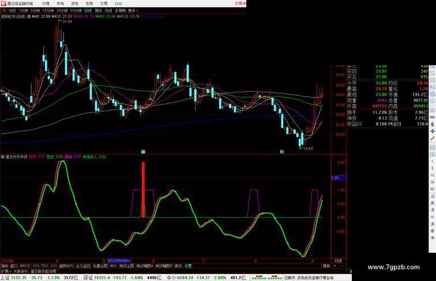
Task: Click the highlighted 2023/05/08 date marker
Action: (119, 261)
